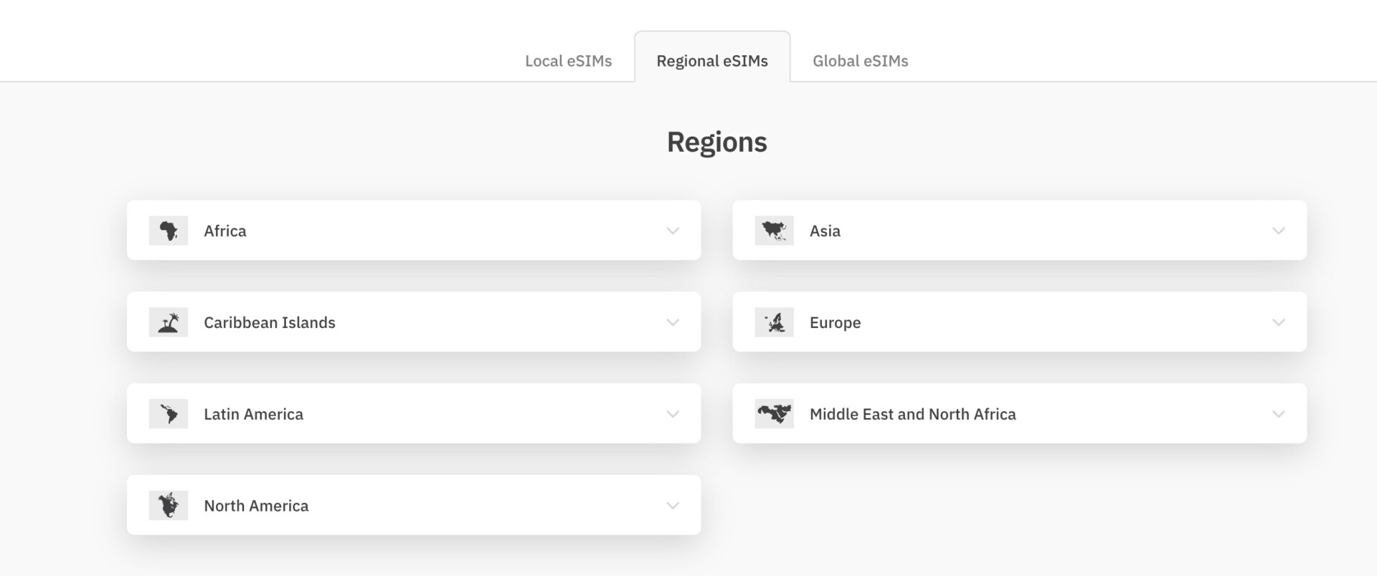Screen dimensions: 1377x576
Task: Expand the Asia region chevron
Action: 1279,231
